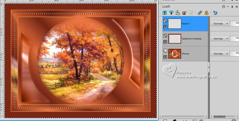The width and height of the screenshot is (239, 121).
Task: Click the Sfondo layer name
Action: (x=185, y=53)
